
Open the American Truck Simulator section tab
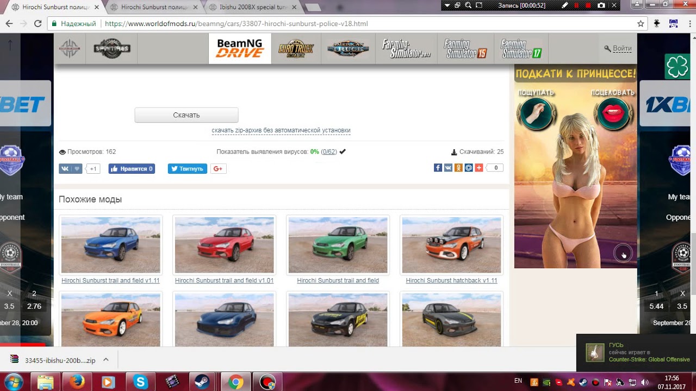pos(348,48)
